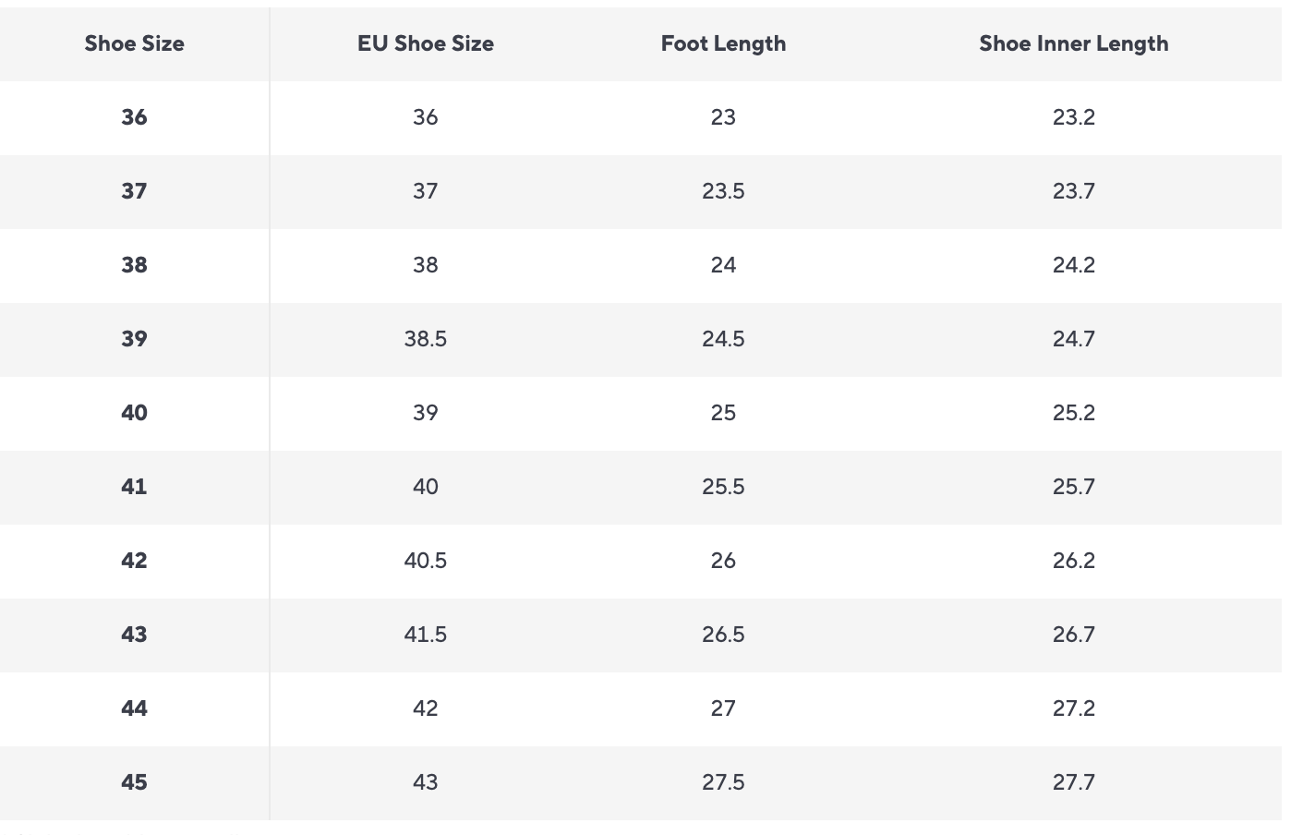Select the shoe inner length 26.2 cell
This screenshot has width=1315, height=835.
coord(1073,561)
